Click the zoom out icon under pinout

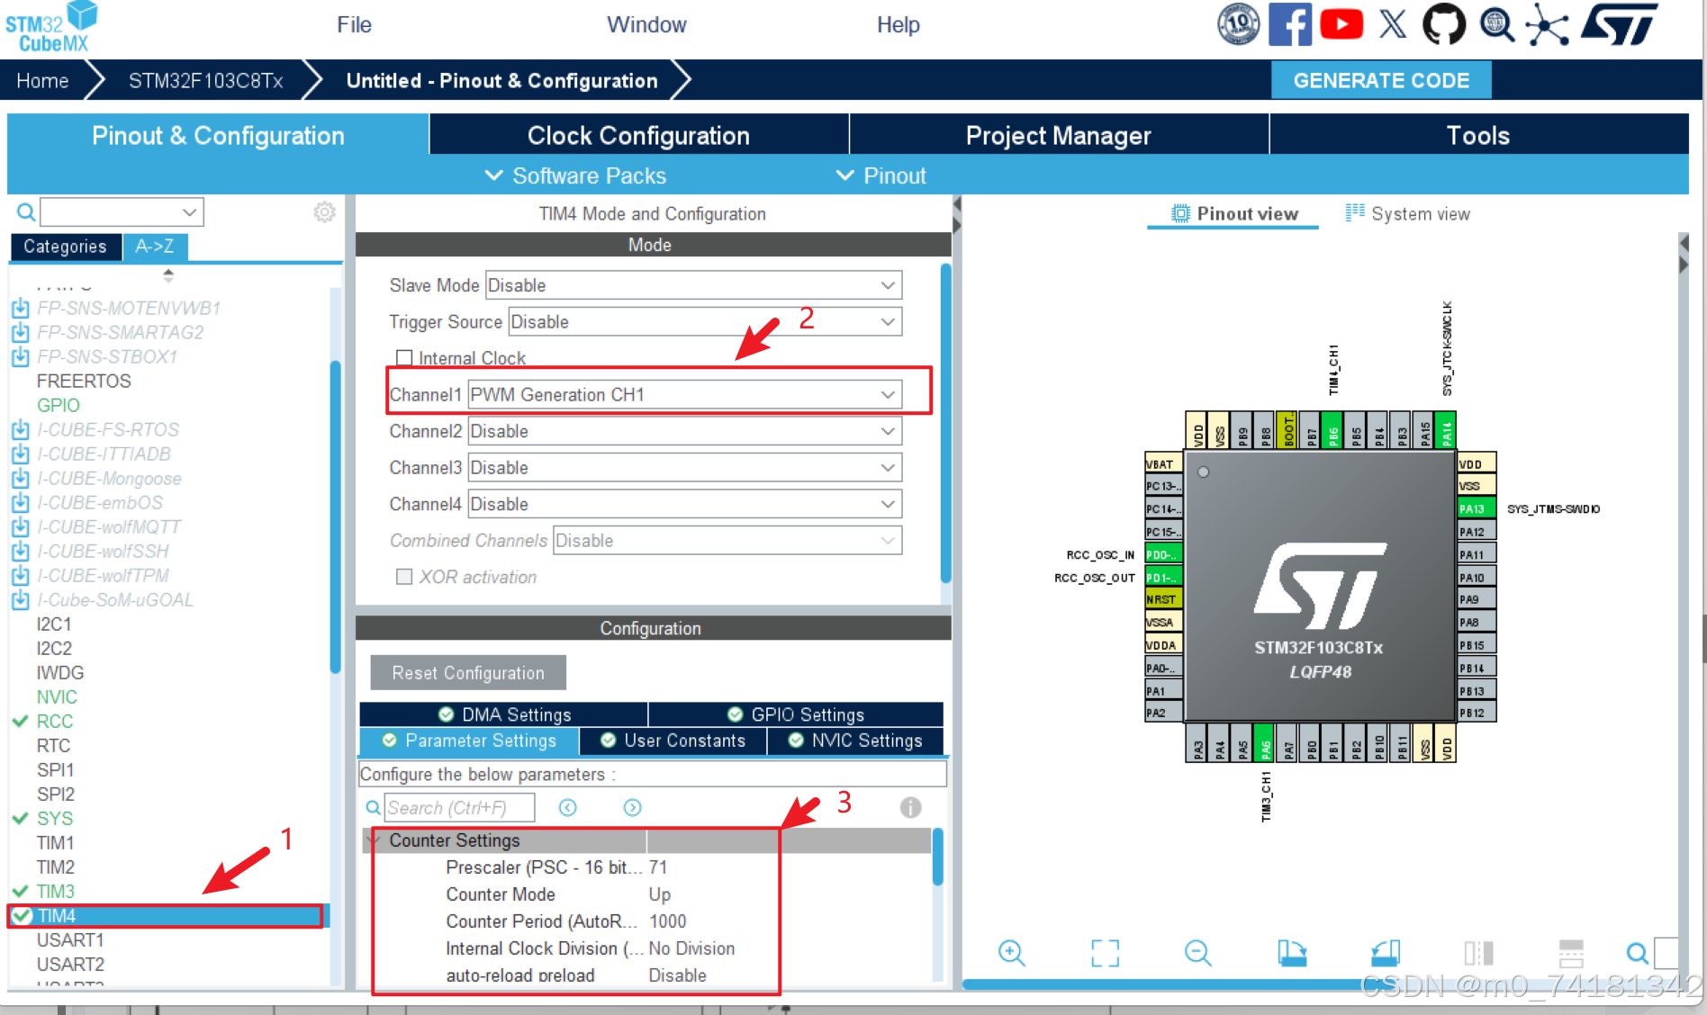1197,952
